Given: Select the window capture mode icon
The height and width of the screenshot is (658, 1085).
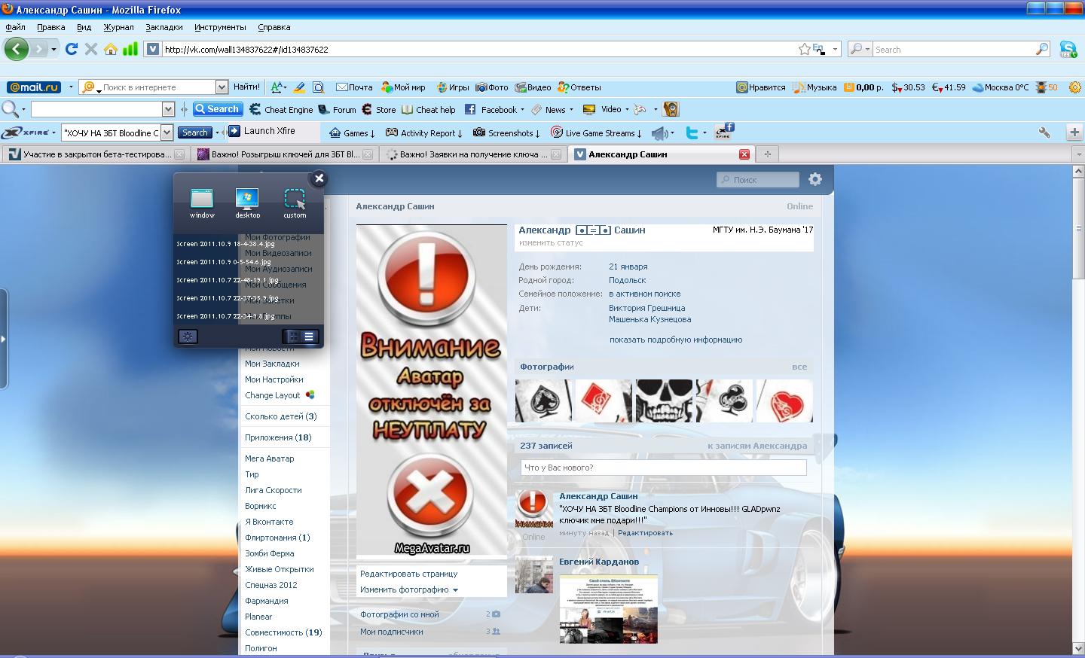Looking at the screenshot, I should 202,199.
